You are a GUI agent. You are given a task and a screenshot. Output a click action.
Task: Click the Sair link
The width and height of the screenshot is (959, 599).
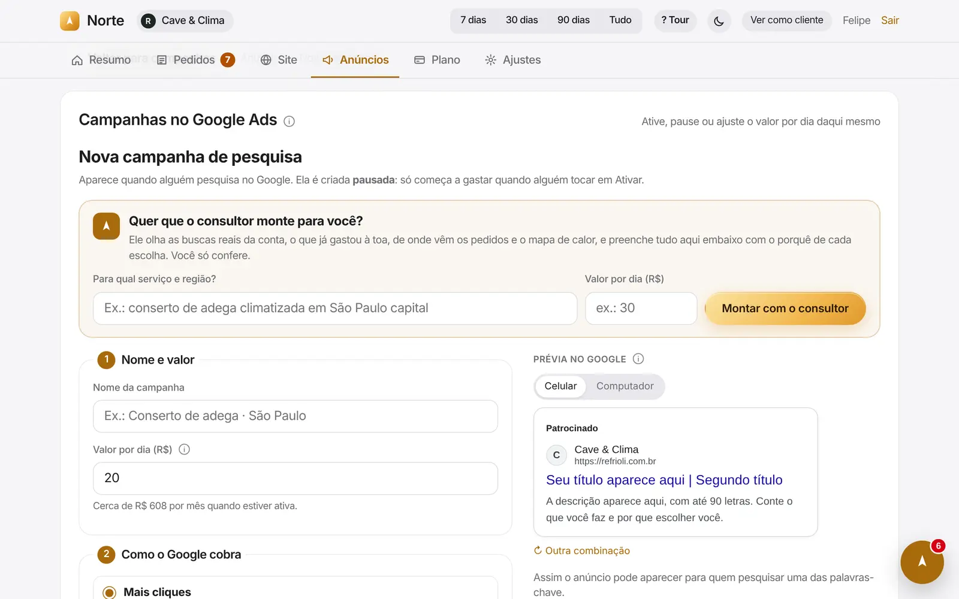tap(889, 20)
